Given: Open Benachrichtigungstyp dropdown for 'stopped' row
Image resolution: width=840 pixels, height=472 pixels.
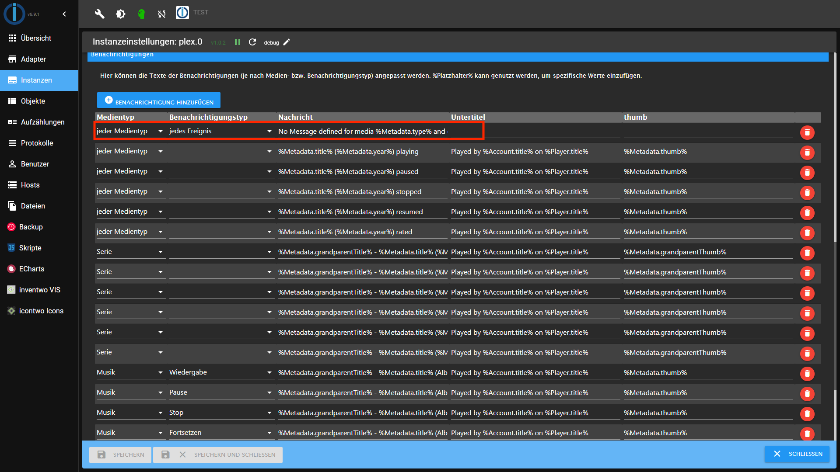Looking at the screenshot, I should point(221,191).
